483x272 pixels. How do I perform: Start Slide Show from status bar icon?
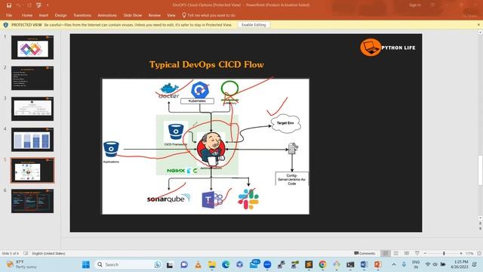(417, 253)
